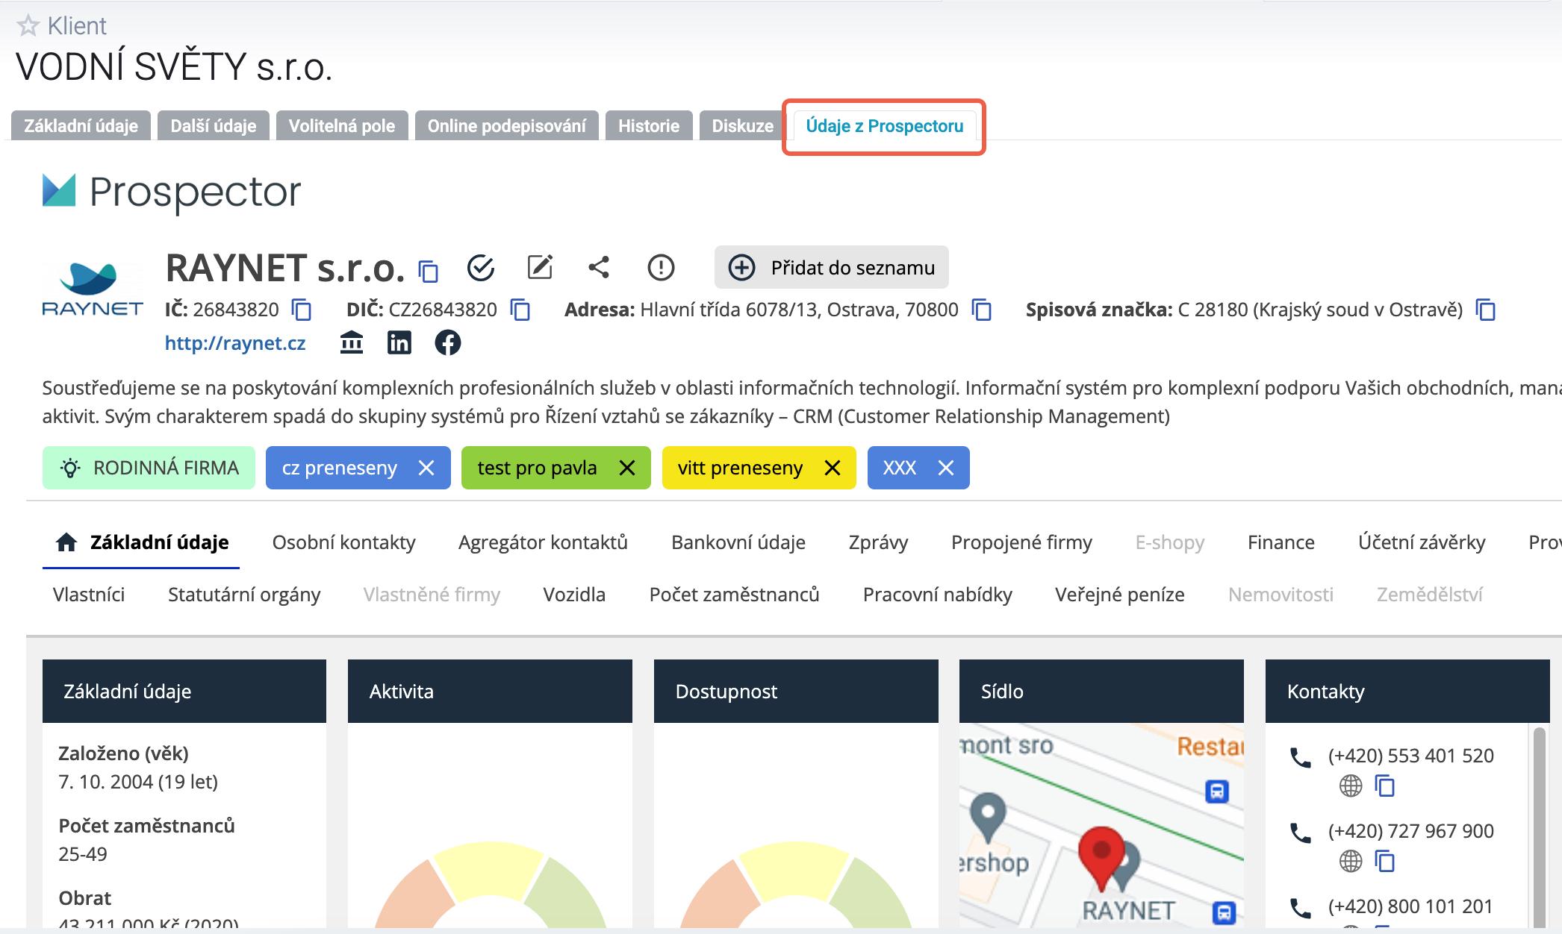
Task: Open the business register bank icon
Action: tap(352, 343)
